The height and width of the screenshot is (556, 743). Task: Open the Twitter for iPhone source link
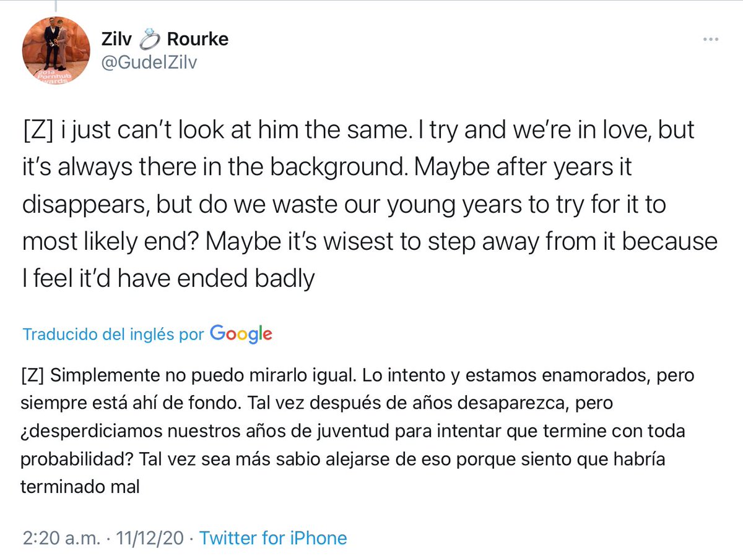[x=273, y=537]
